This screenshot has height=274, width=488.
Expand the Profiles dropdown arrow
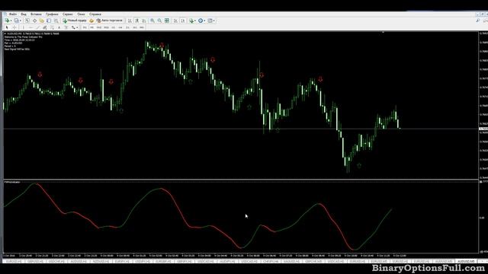pyautogui.click(x=21, y=21)
